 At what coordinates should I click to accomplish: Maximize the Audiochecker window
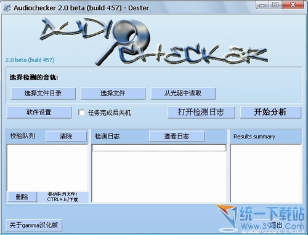275,5
